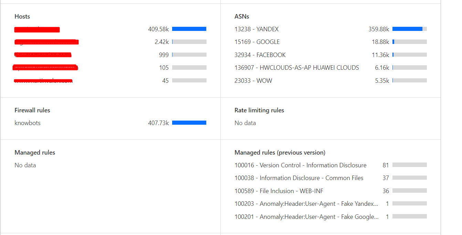Click the fourth redacted host with 105
This screenshot has height=235, width=462.
45,68
